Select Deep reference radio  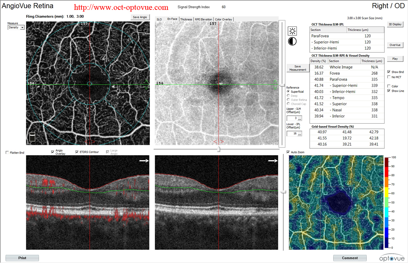288,96
